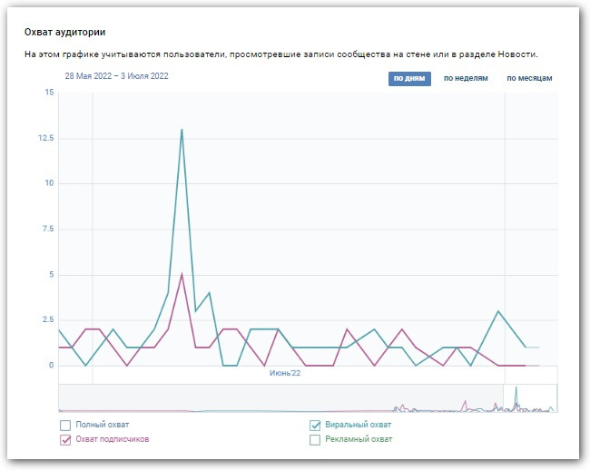Open date range 28 Мая 2022 – 3 Июля 2022
Screen dimensions: 590x470
pos(116,76)
